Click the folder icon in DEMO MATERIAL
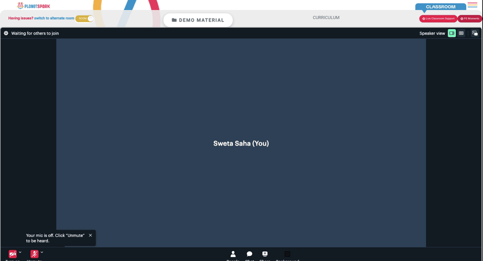 point(174,20)
